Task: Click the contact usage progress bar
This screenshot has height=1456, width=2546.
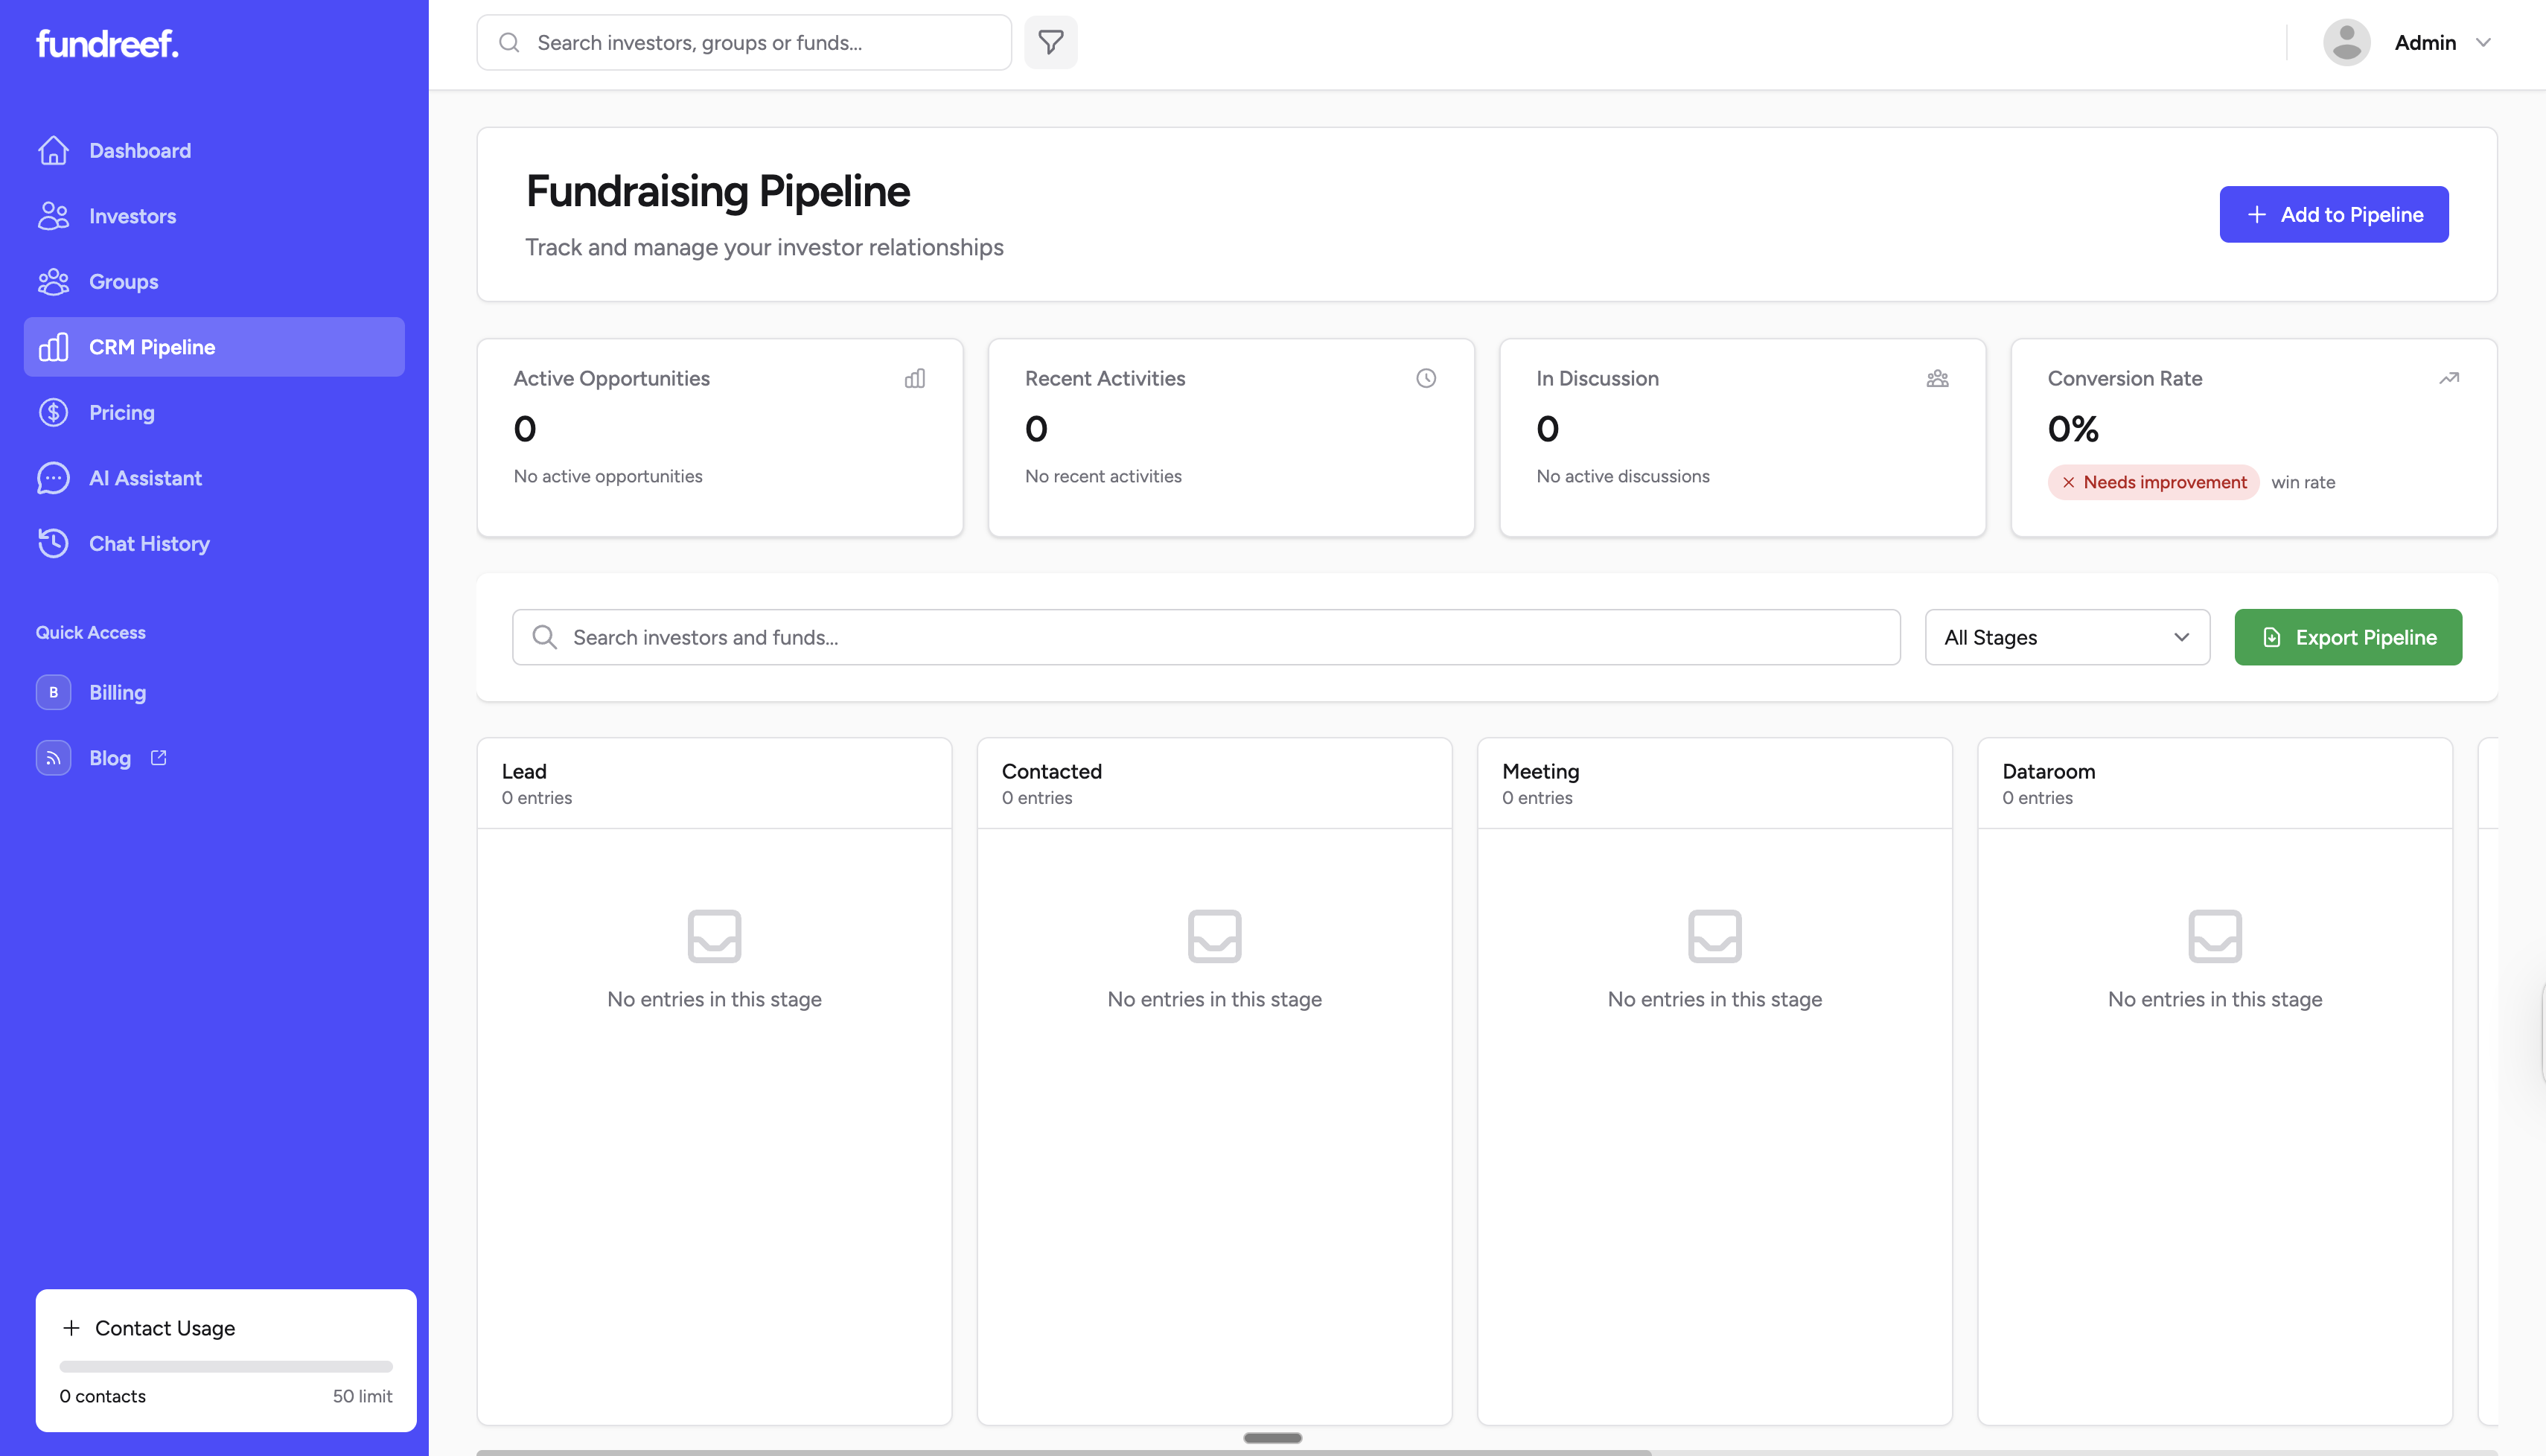Action: coord(225,1366)
